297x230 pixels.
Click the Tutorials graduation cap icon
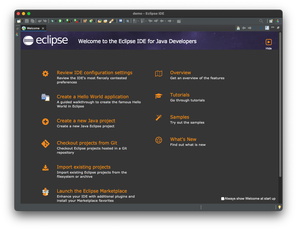158,96
